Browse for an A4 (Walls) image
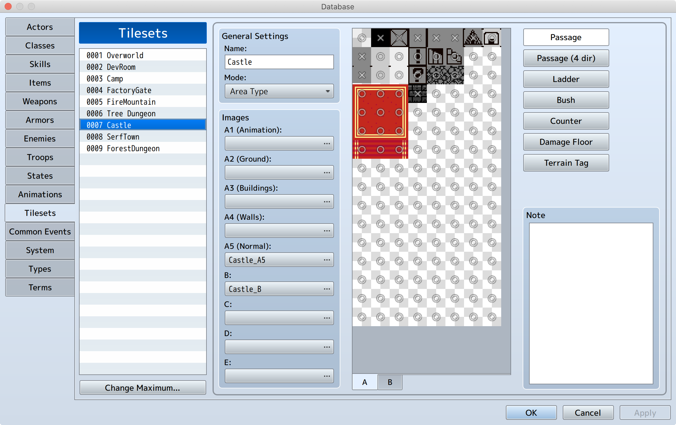The image size is (676, 425). coord(327,230)
